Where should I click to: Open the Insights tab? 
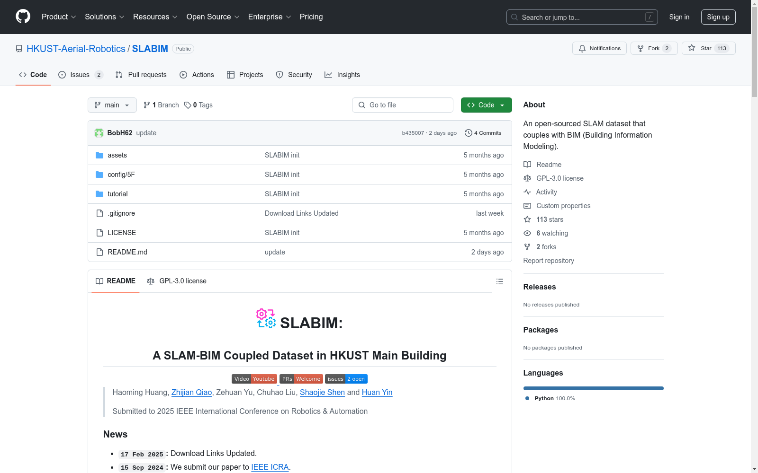[342, 75]
